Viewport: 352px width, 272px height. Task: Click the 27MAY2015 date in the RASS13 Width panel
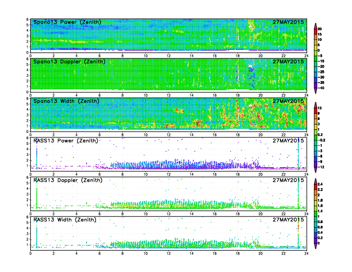(288, 220)
